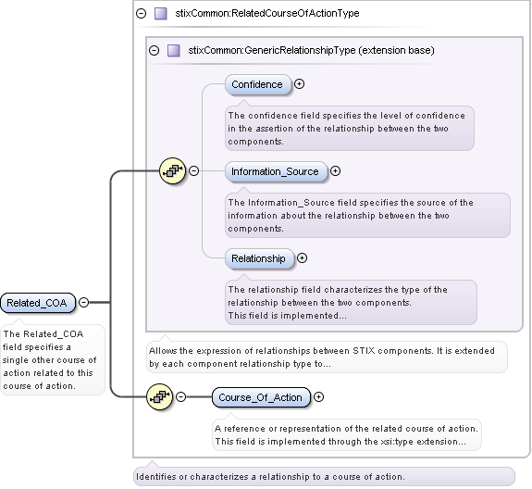
Task: Expand the Information_Source element
Action: click(x=335, y=170)
